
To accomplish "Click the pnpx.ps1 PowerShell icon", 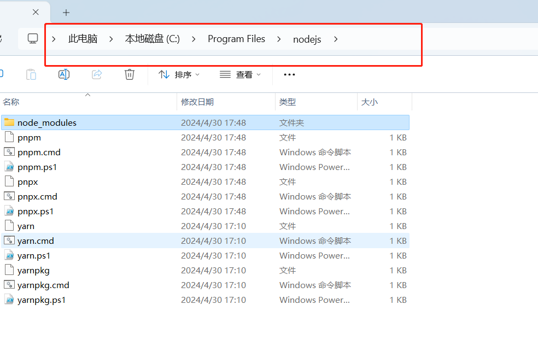I will point(9,210).
